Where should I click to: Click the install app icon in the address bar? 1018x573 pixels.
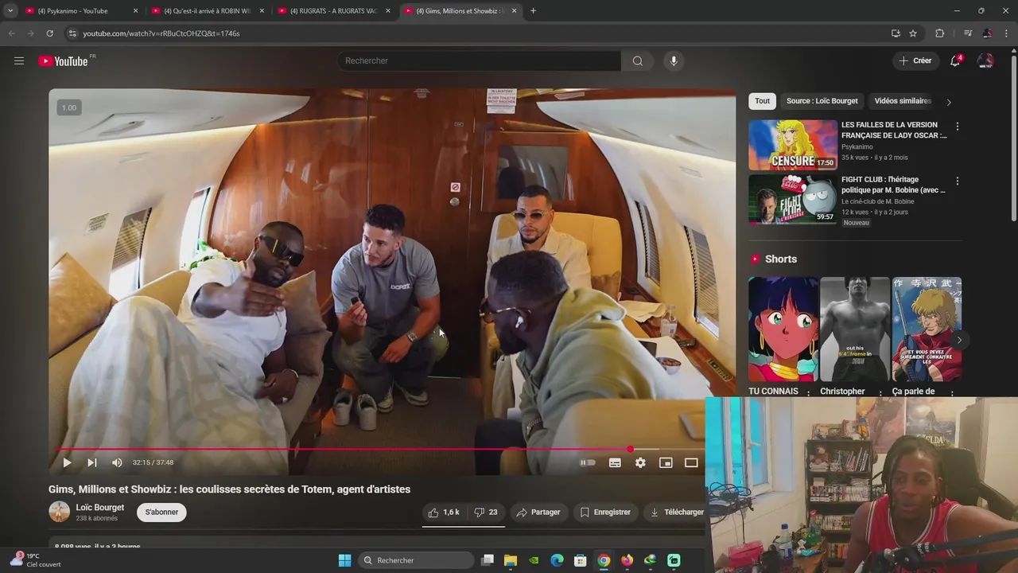(x=896, y=33)
